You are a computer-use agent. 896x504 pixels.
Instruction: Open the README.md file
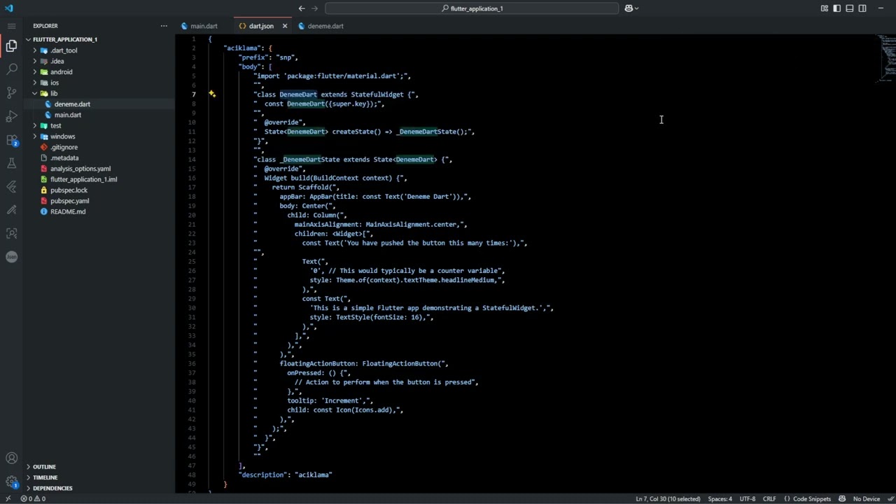click(x=68, y=211)
